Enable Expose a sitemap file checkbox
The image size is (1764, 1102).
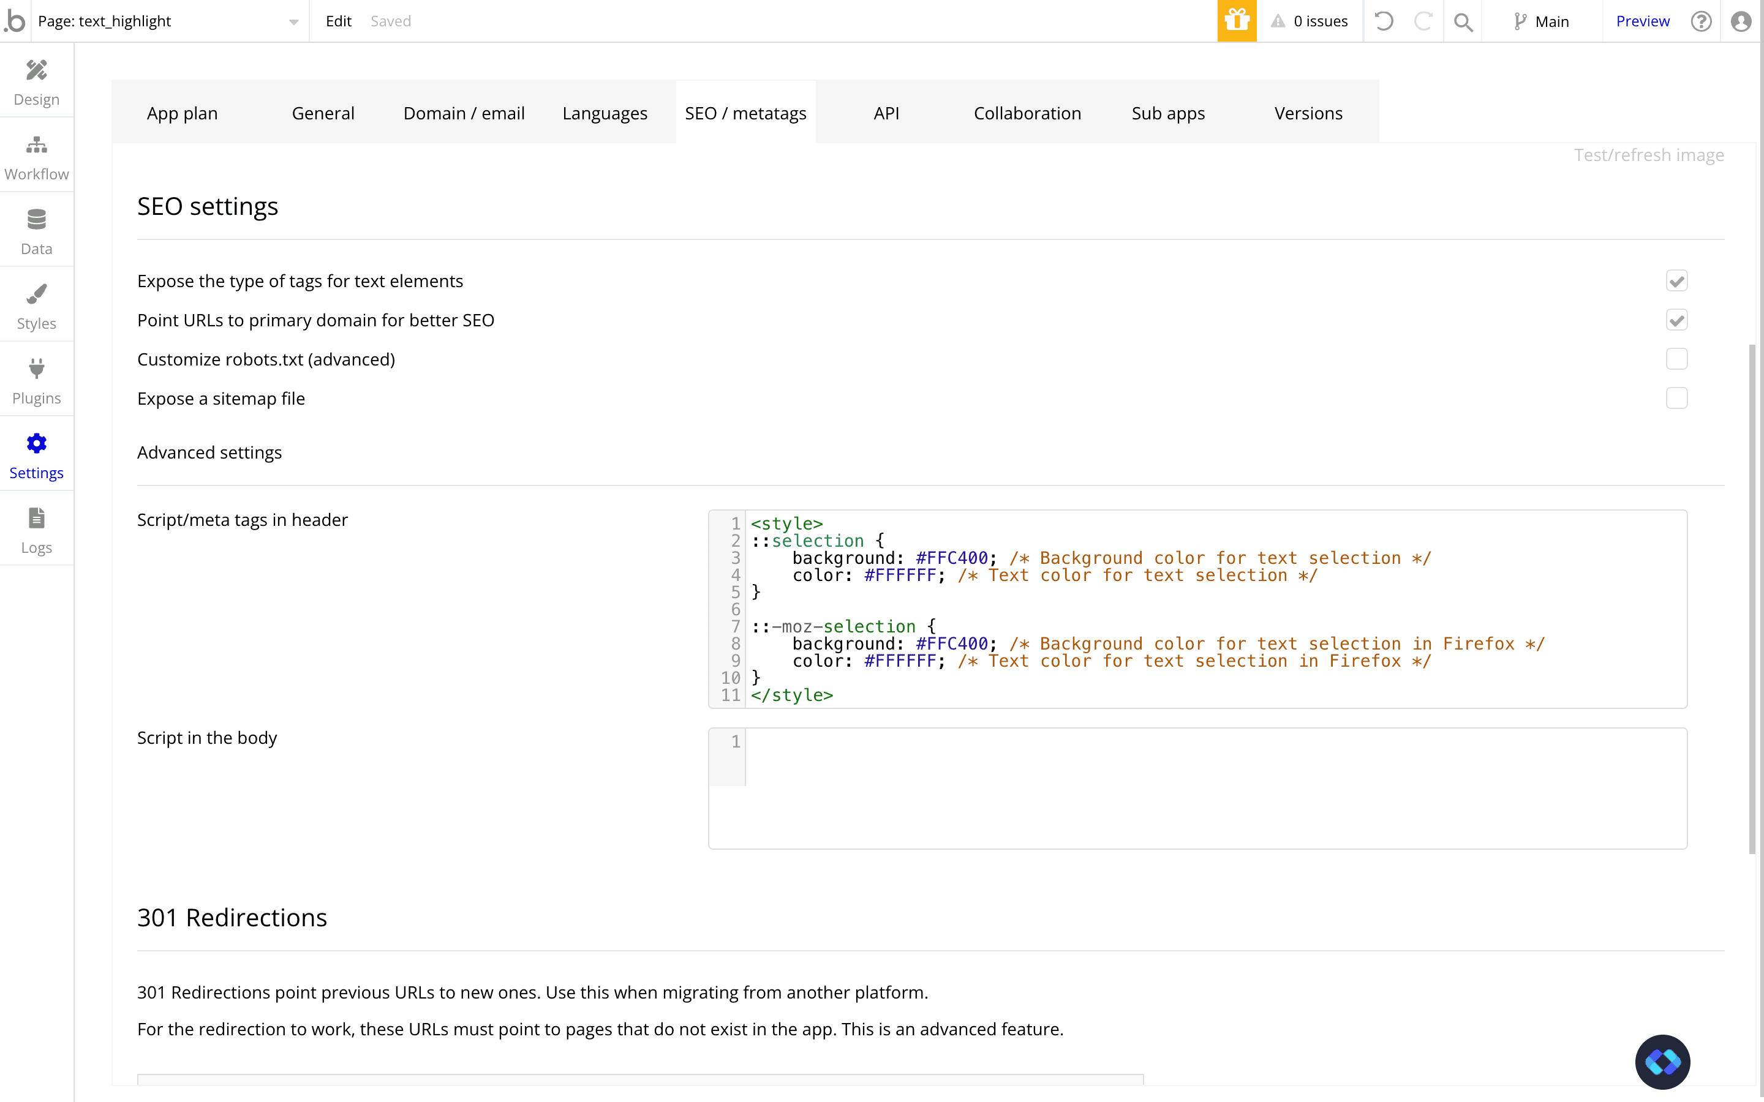tap(1676, 398)
